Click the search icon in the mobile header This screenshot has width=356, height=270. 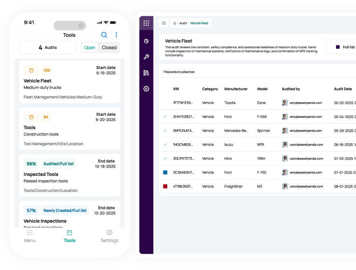[104, 35]
